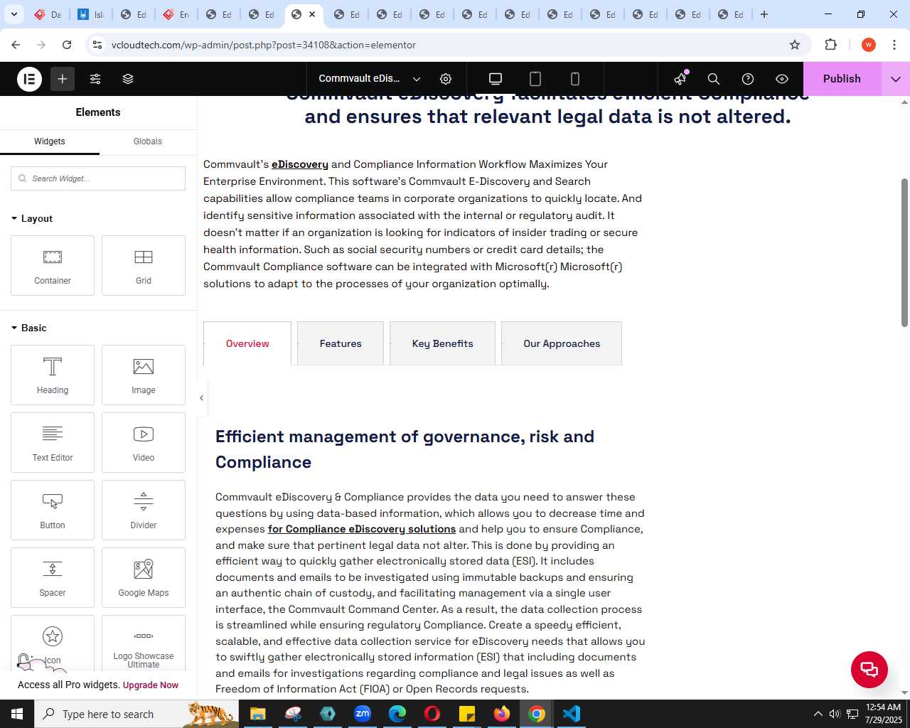This screenshot has height=728, width=910.
Task: Switch to the Globals tab
Action: pos(148,141)
